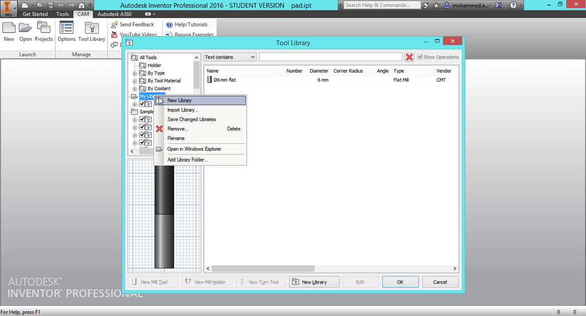586x316 pixels.
Task: Open the quick access toolbar customize dropdown
Action: [90, 5]
